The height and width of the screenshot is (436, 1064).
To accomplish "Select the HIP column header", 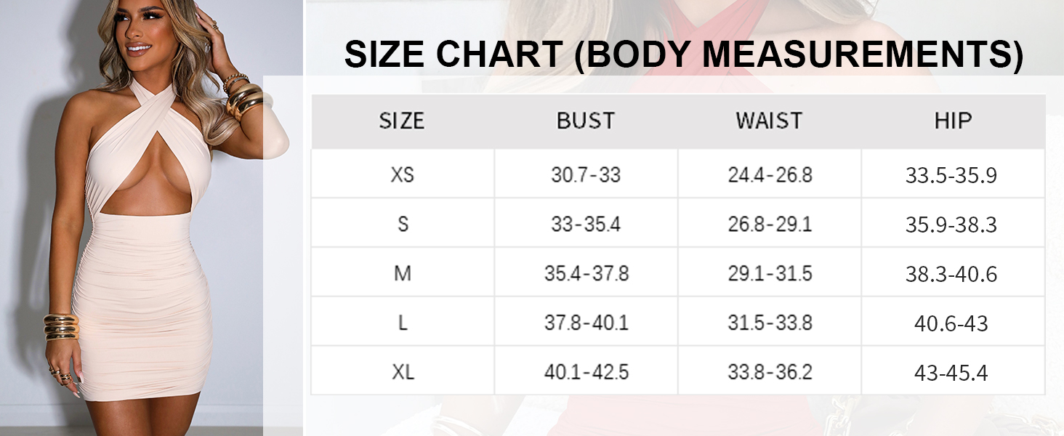I will [x=953, y=121].
